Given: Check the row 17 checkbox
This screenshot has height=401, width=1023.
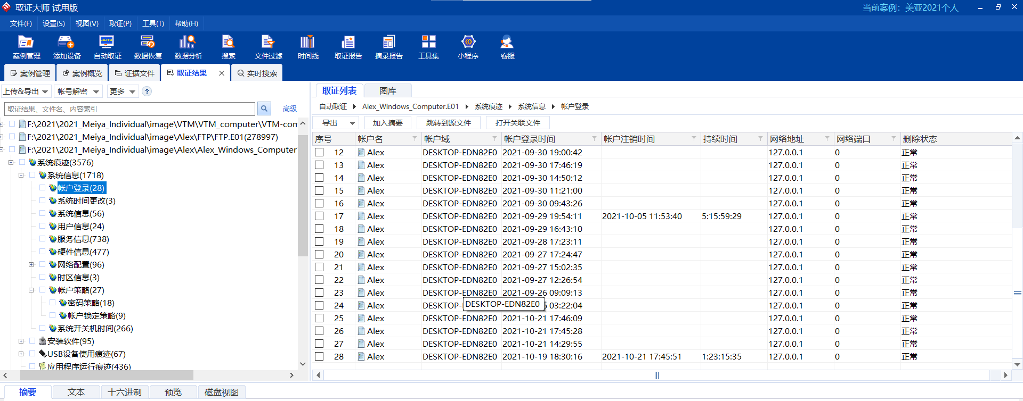Looking at the screenshot, I should pyautogui.click(x=319, y=216).
